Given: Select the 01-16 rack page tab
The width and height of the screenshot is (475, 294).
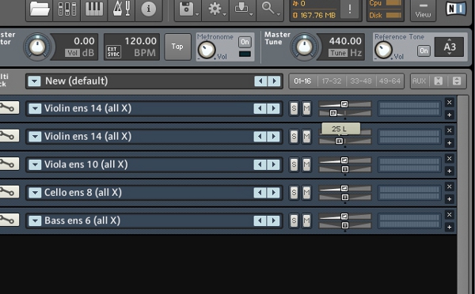Looking at the screenshot, I should [x=302, y=81].
